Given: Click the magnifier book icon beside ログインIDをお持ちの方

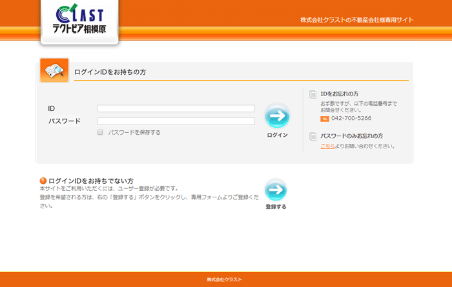Looking at the screenshot, I should (54, 70).
